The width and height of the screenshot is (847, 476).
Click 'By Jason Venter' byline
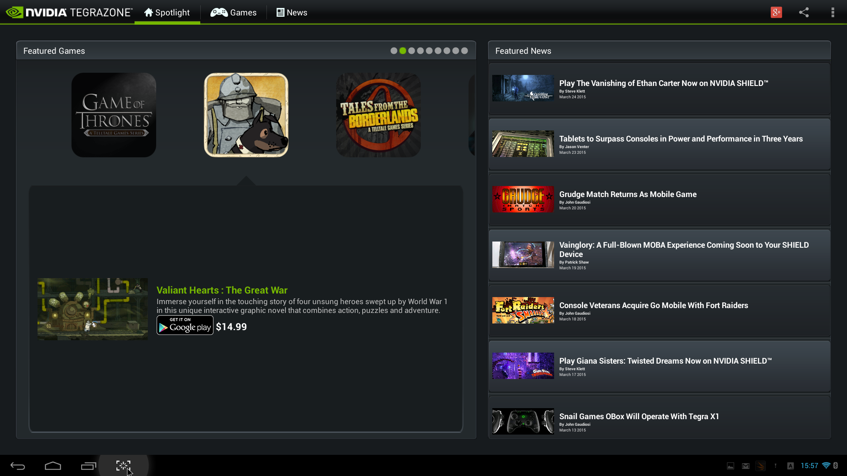click(x=574, y=147)
